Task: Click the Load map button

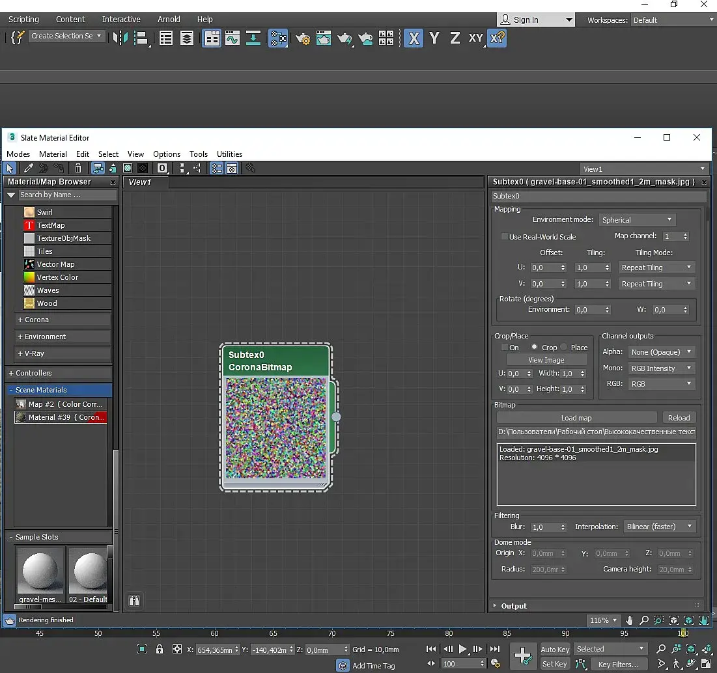Action: click(x=576, y=418)
